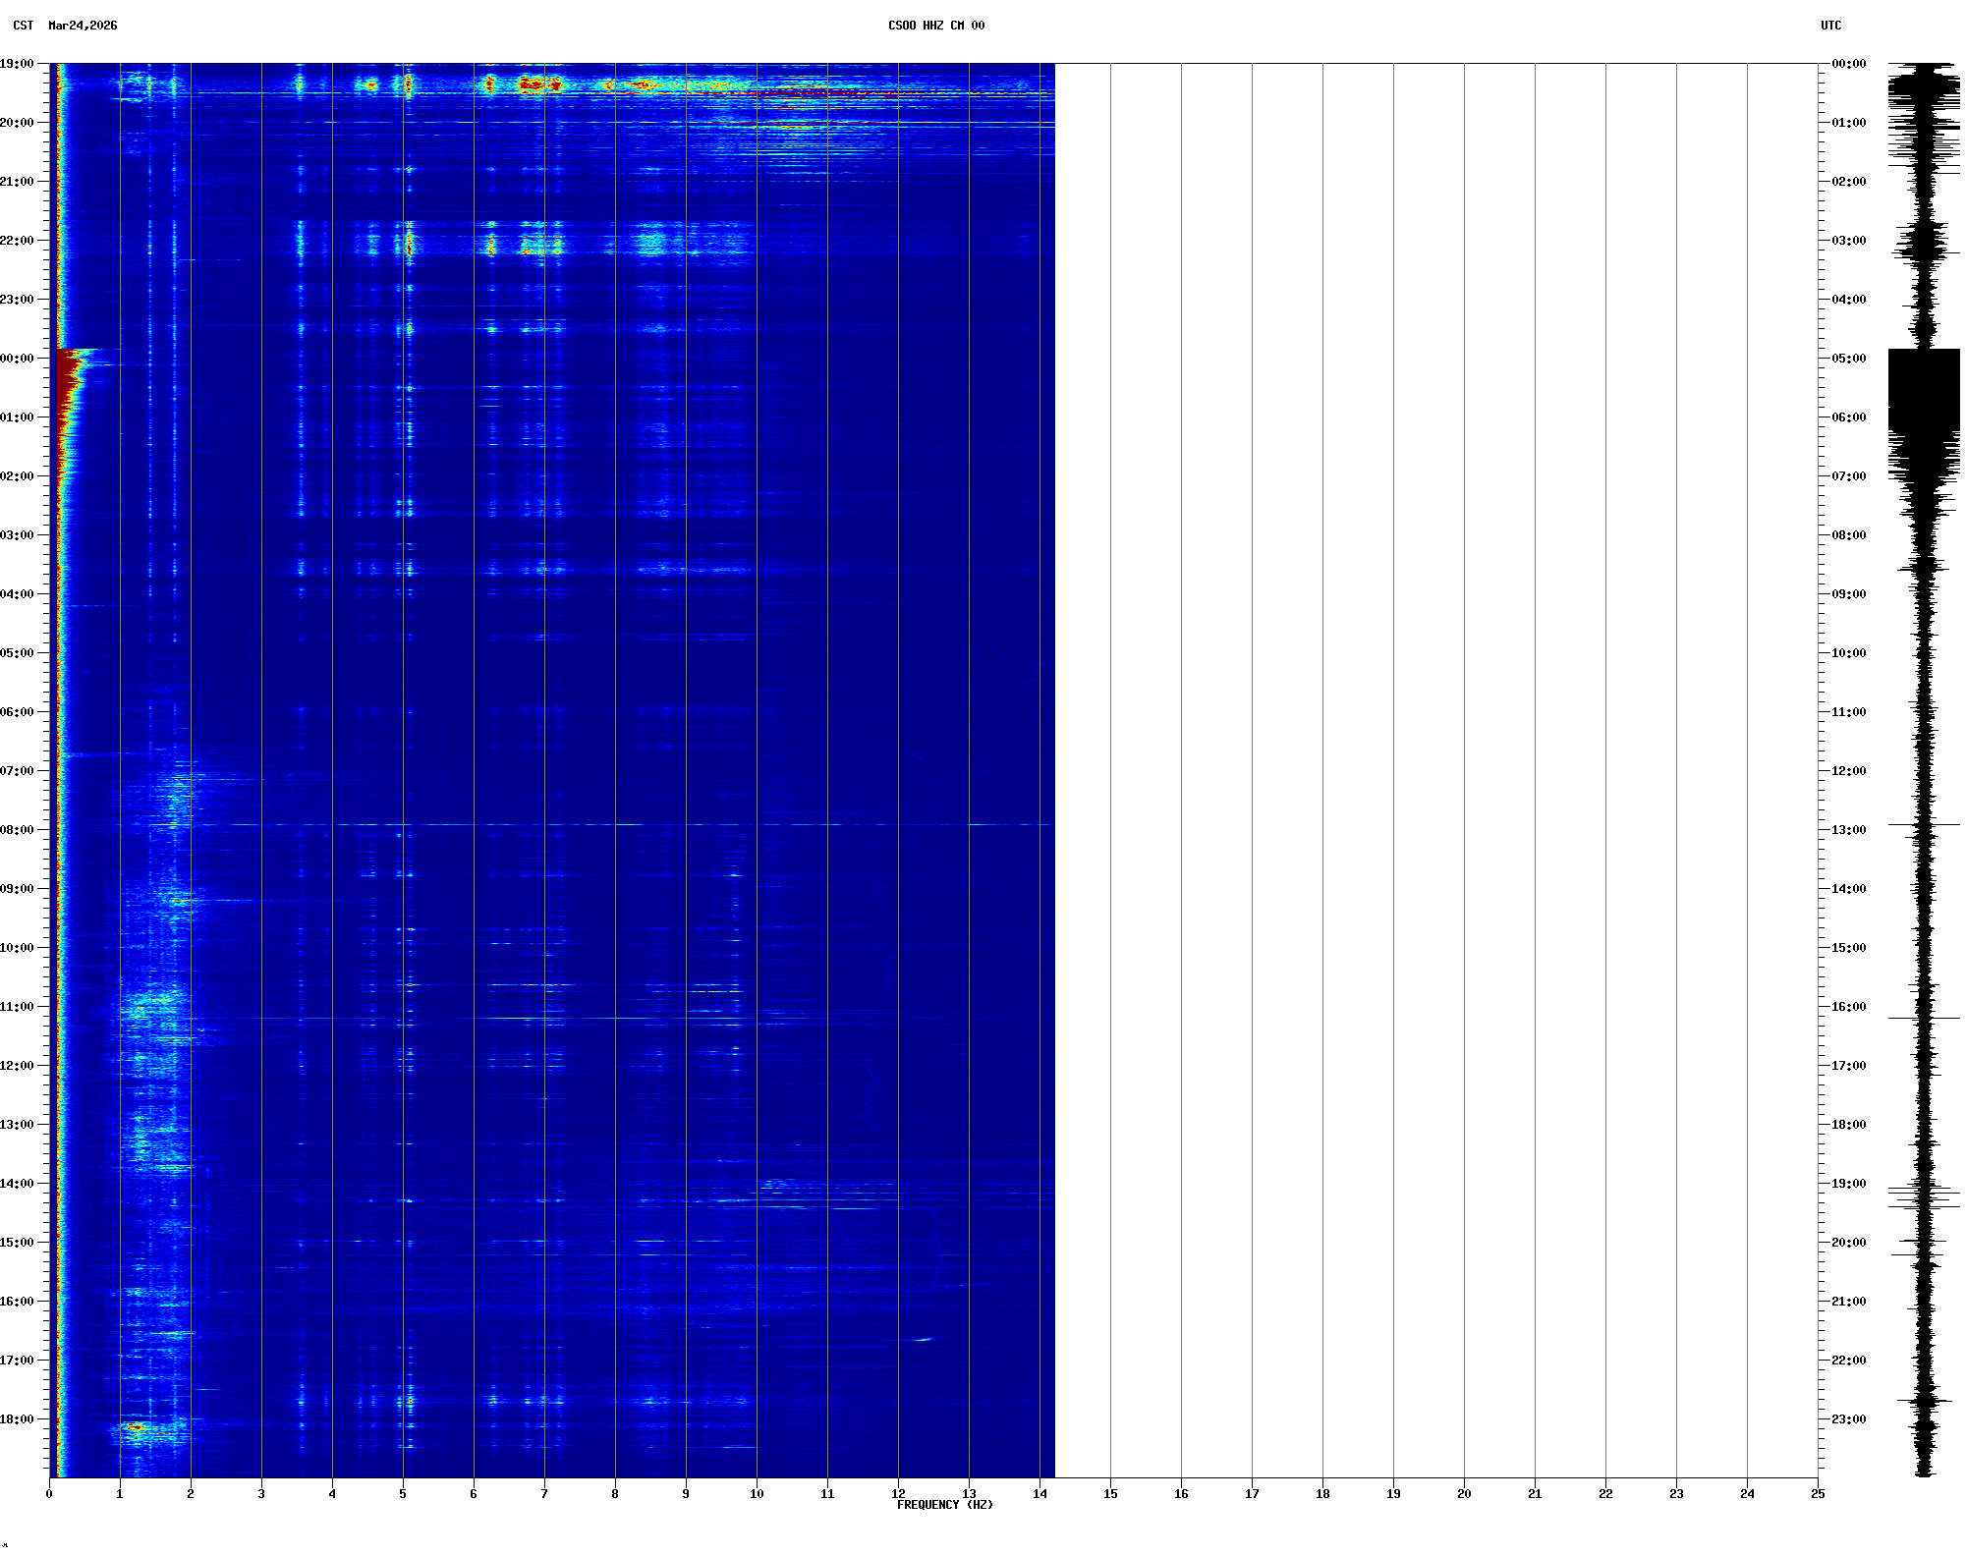This screenshot has width=1967, height=1556.
Task: Click the UTC timezone label
Action: click(1830, 26)
